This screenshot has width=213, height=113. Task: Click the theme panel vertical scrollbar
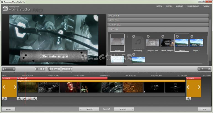coord(207,45)
